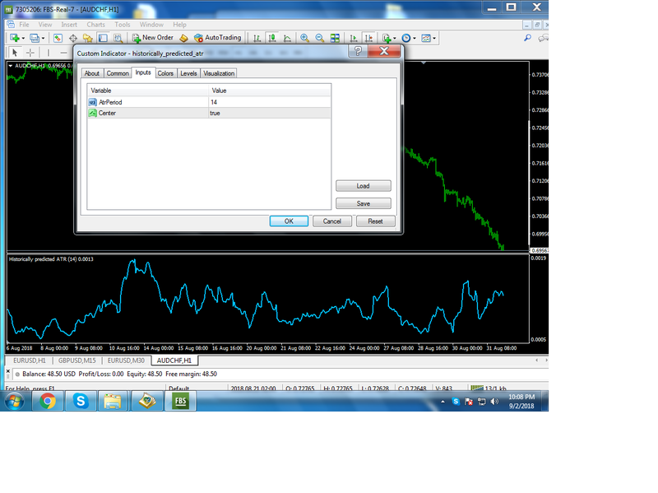Edit the AtrPeriod value 14

(270, 102)
